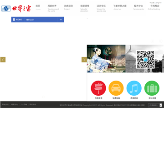The height and width of the screenshot is (164, 164).
Task: Click the Window of the World logo
Action: tap(16, 9)
